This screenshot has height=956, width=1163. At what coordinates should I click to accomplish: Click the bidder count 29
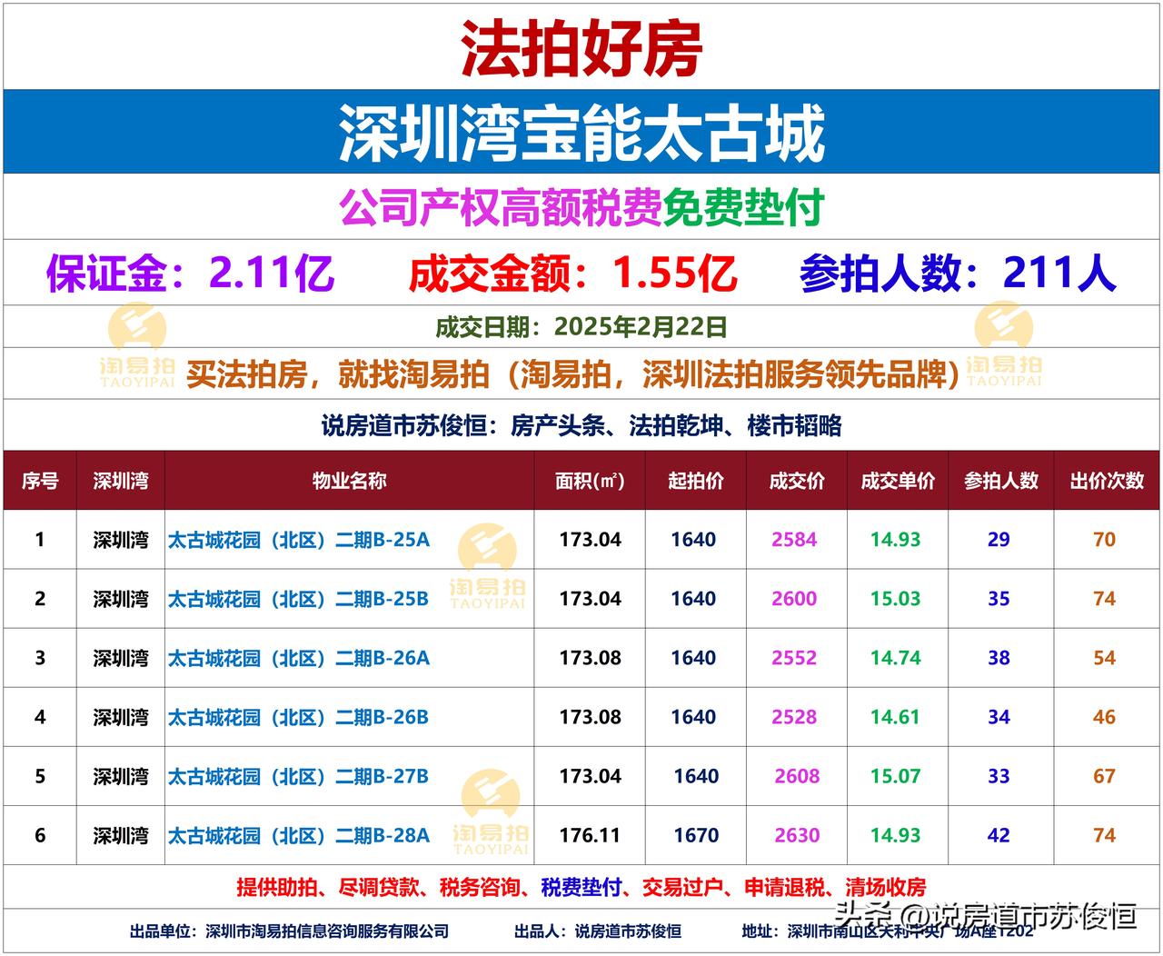(999, 540)
